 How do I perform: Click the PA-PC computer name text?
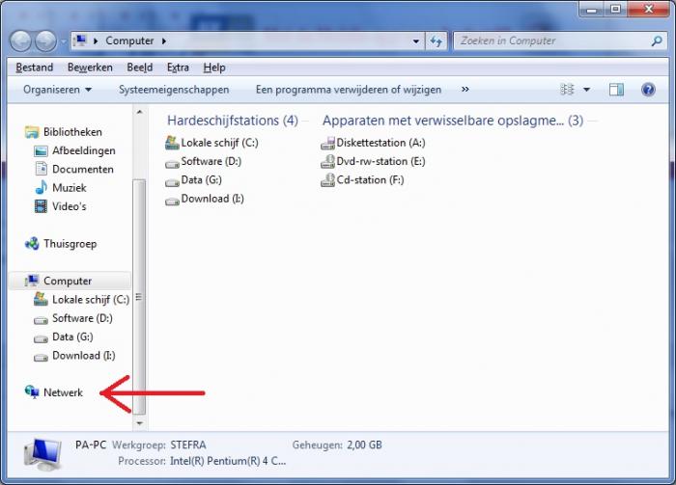(91, 445)
